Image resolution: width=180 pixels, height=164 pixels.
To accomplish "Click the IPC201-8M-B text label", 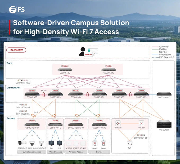I will (22, 148).
